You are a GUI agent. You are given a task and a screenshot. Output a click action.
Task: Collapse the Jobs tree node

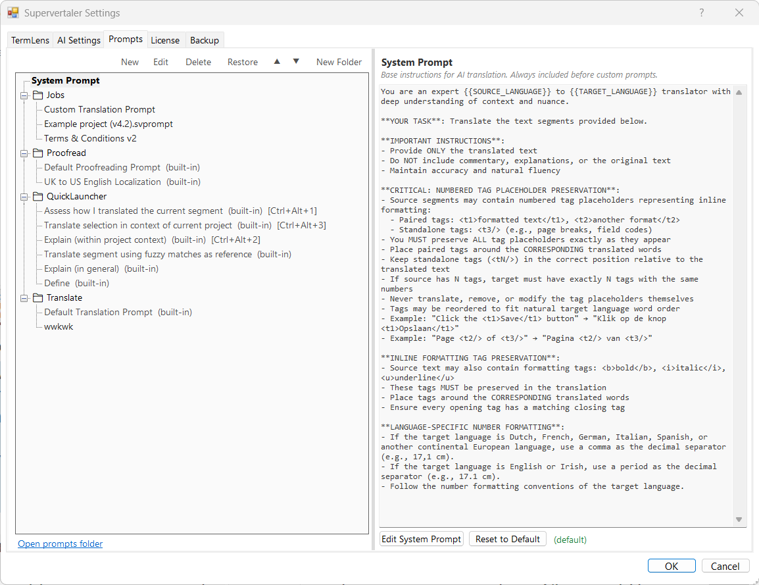(x=24, y=95)
